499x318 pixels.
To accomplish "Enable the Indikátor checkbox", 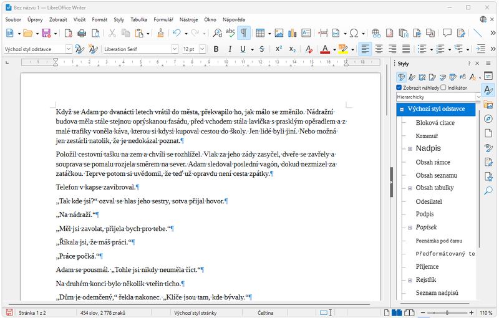I will [x=443, y=87].
